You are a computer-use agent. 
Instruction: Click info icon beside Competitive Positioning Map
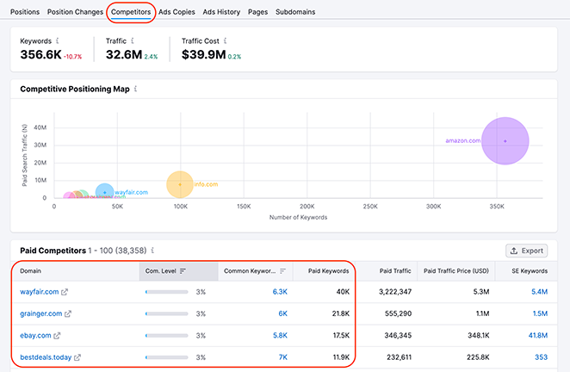pyautogui.click(x=136, y=89)
